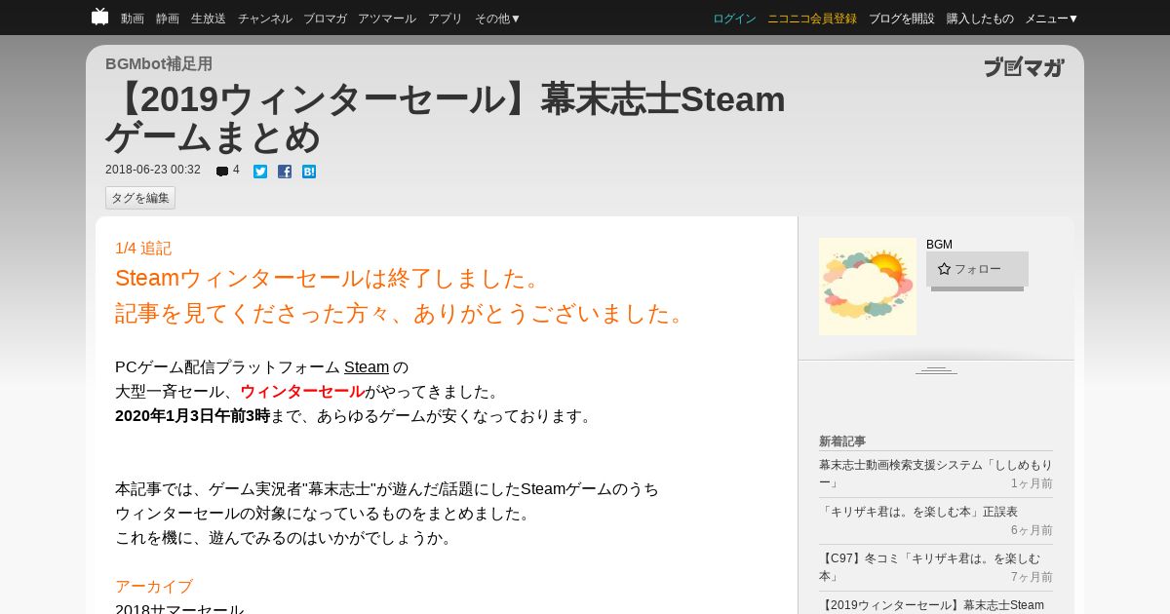
Task: Open comments bubble showing 4
Action: coord(227,171)
